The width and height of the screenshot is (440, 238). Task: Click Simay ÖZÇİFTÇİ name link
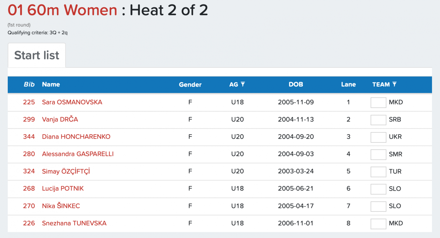point(66,171)
